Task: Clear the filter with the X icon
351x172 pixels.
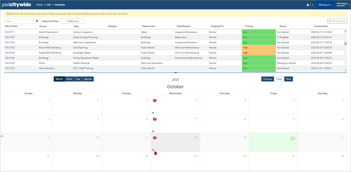Action: pyautogui.click(x=37, y=21)
